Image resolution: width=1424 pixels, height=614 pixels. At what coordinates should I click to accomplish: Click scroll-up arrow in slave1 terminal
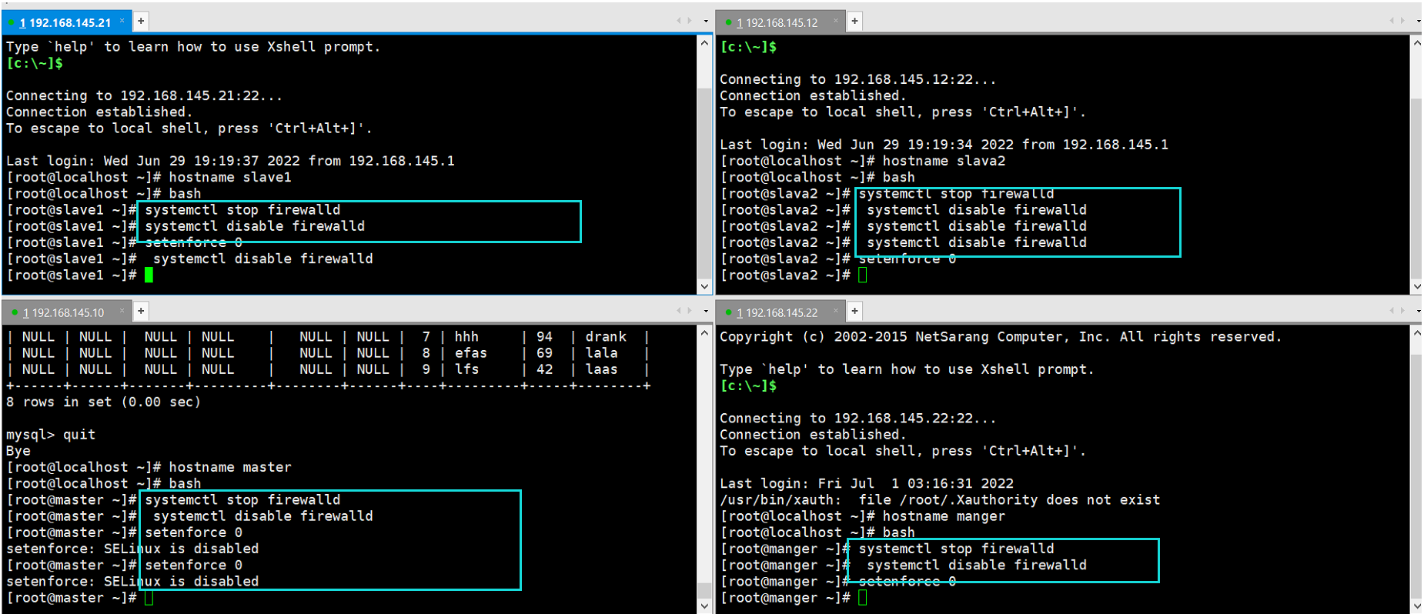click(x=704, y=43)
